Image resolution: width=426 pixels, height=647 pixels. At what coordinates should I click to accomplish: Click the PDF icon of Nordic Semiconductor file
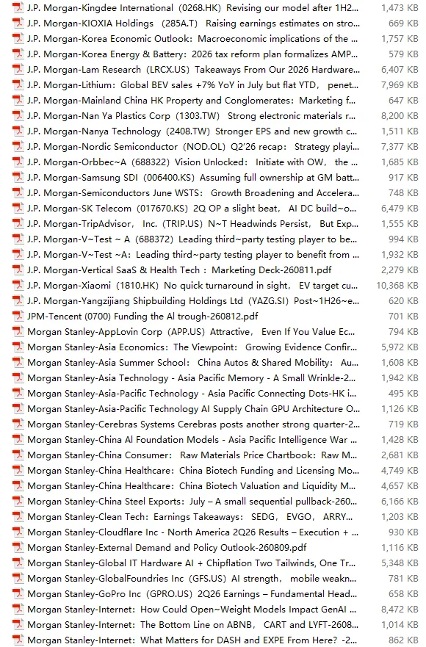pyautogui.click(x=18, y=147)
